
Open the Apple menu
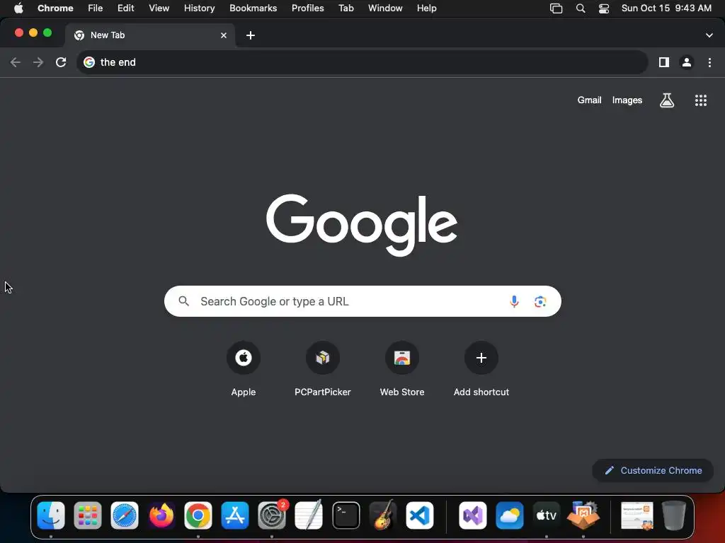point(18,8)
